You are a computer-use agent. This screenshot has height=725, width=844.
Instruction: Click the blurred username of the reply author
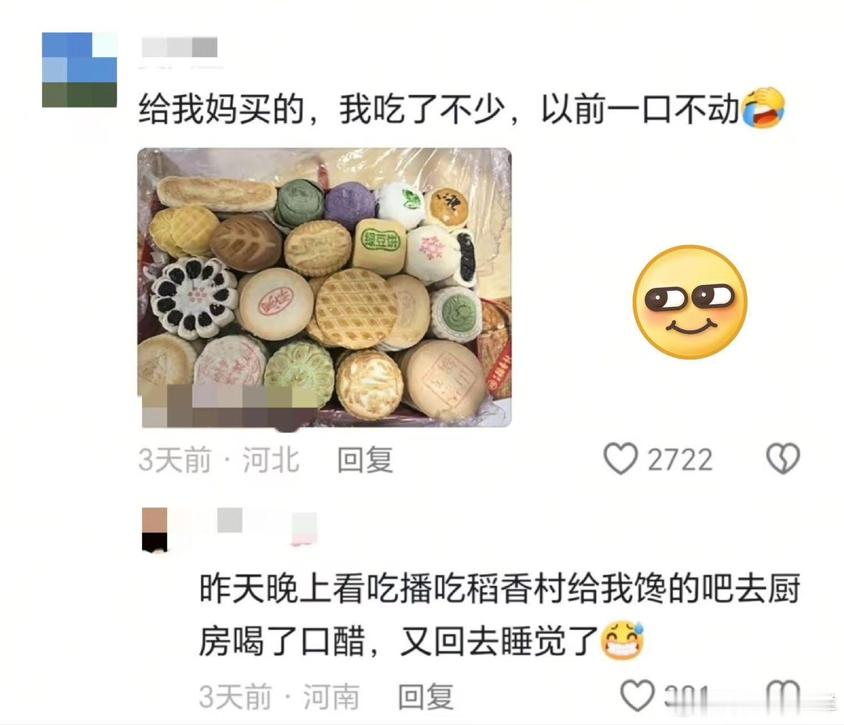(230, 520)
